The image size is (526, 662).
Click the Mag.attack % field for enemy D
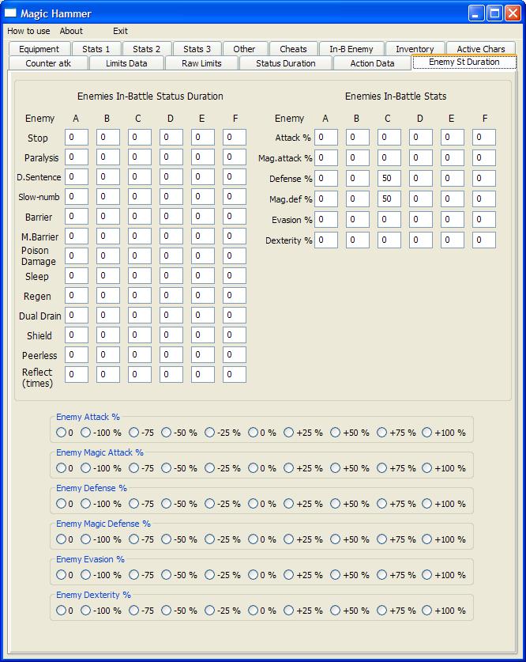421,158
